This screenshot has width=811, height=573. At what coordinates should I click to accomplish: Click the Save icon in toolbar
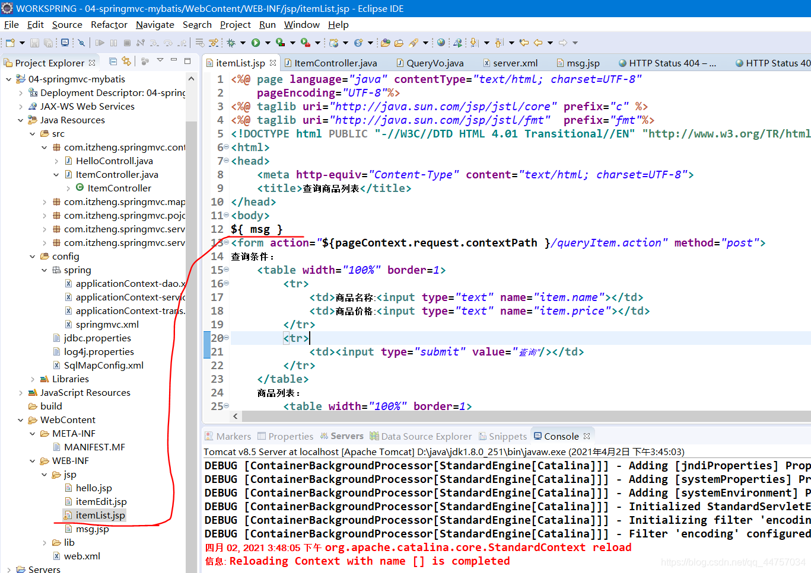35,43
